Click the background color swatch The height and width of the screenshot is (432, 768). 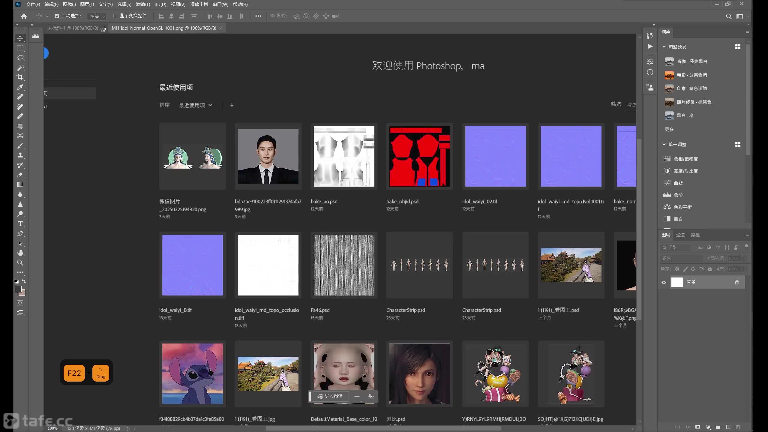23,294
